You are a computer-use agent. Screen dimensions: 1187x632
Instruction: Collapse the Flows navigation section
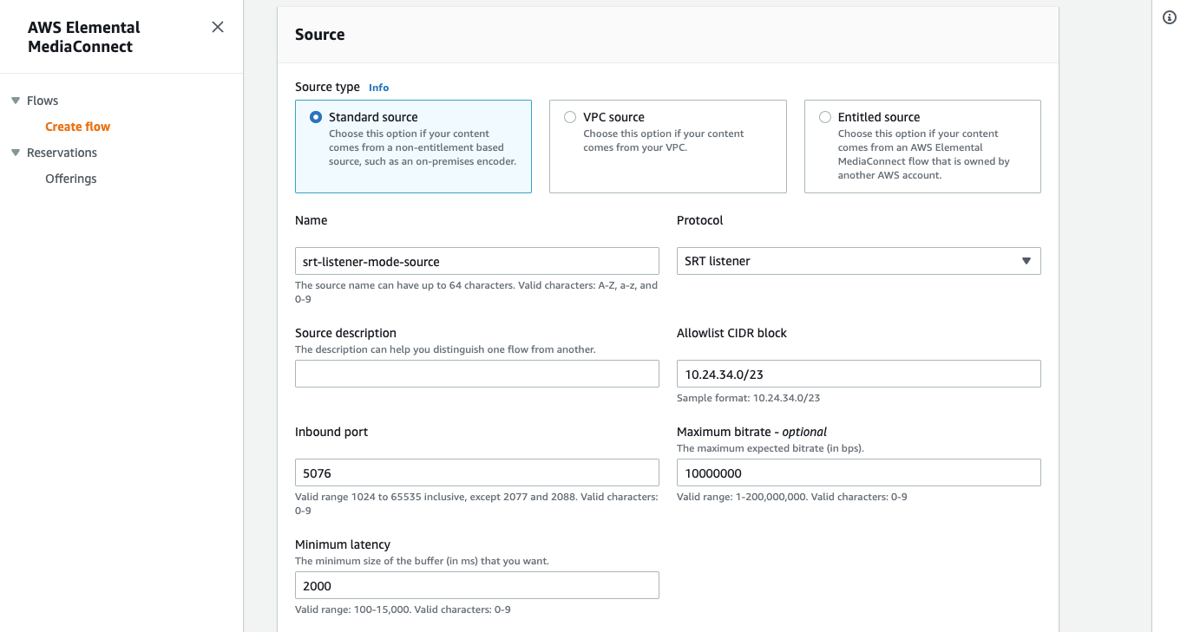click(16, 101)
